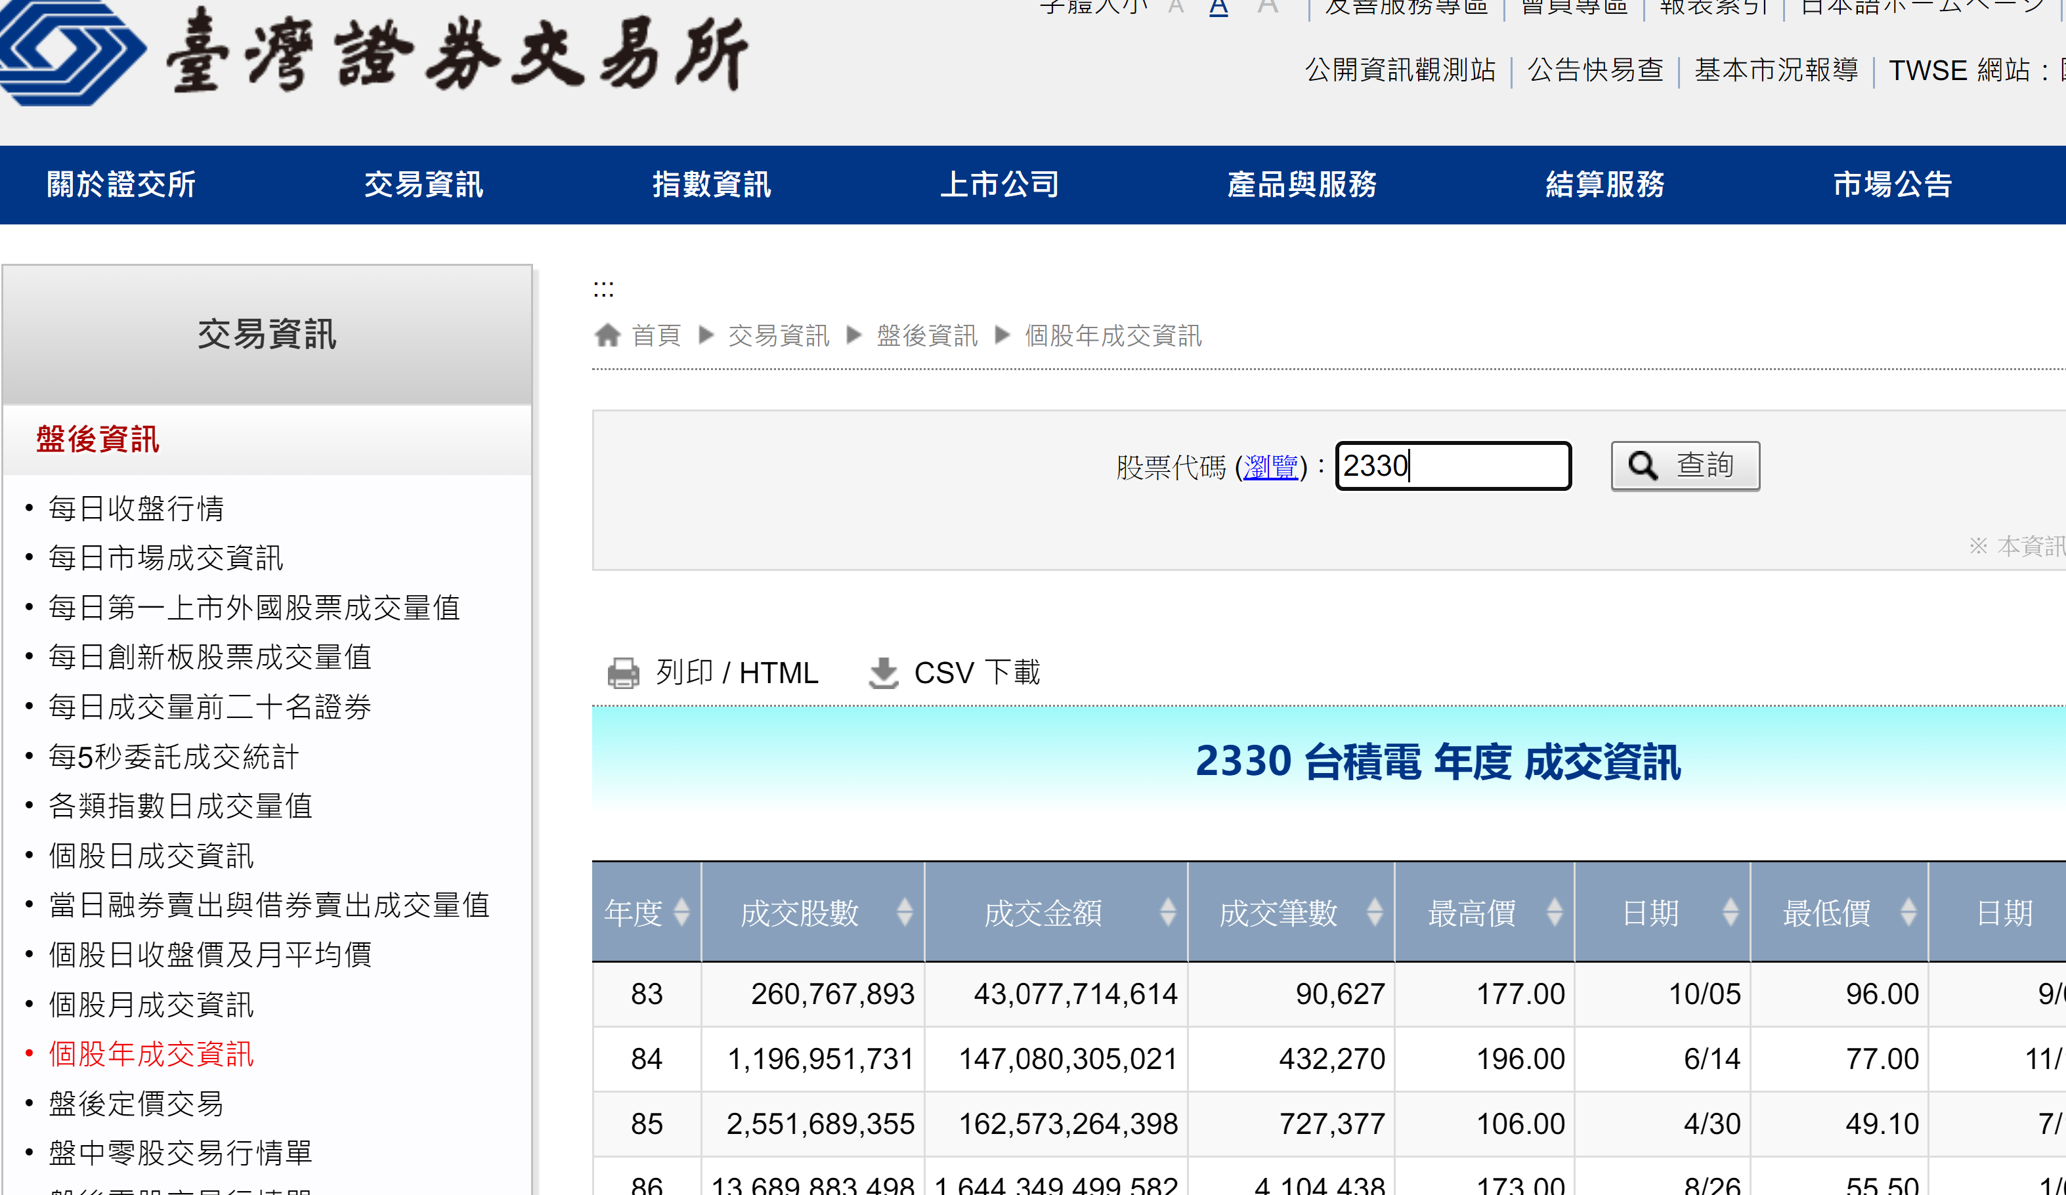Sort by 最低價 column arrows

click(1908, 912)
